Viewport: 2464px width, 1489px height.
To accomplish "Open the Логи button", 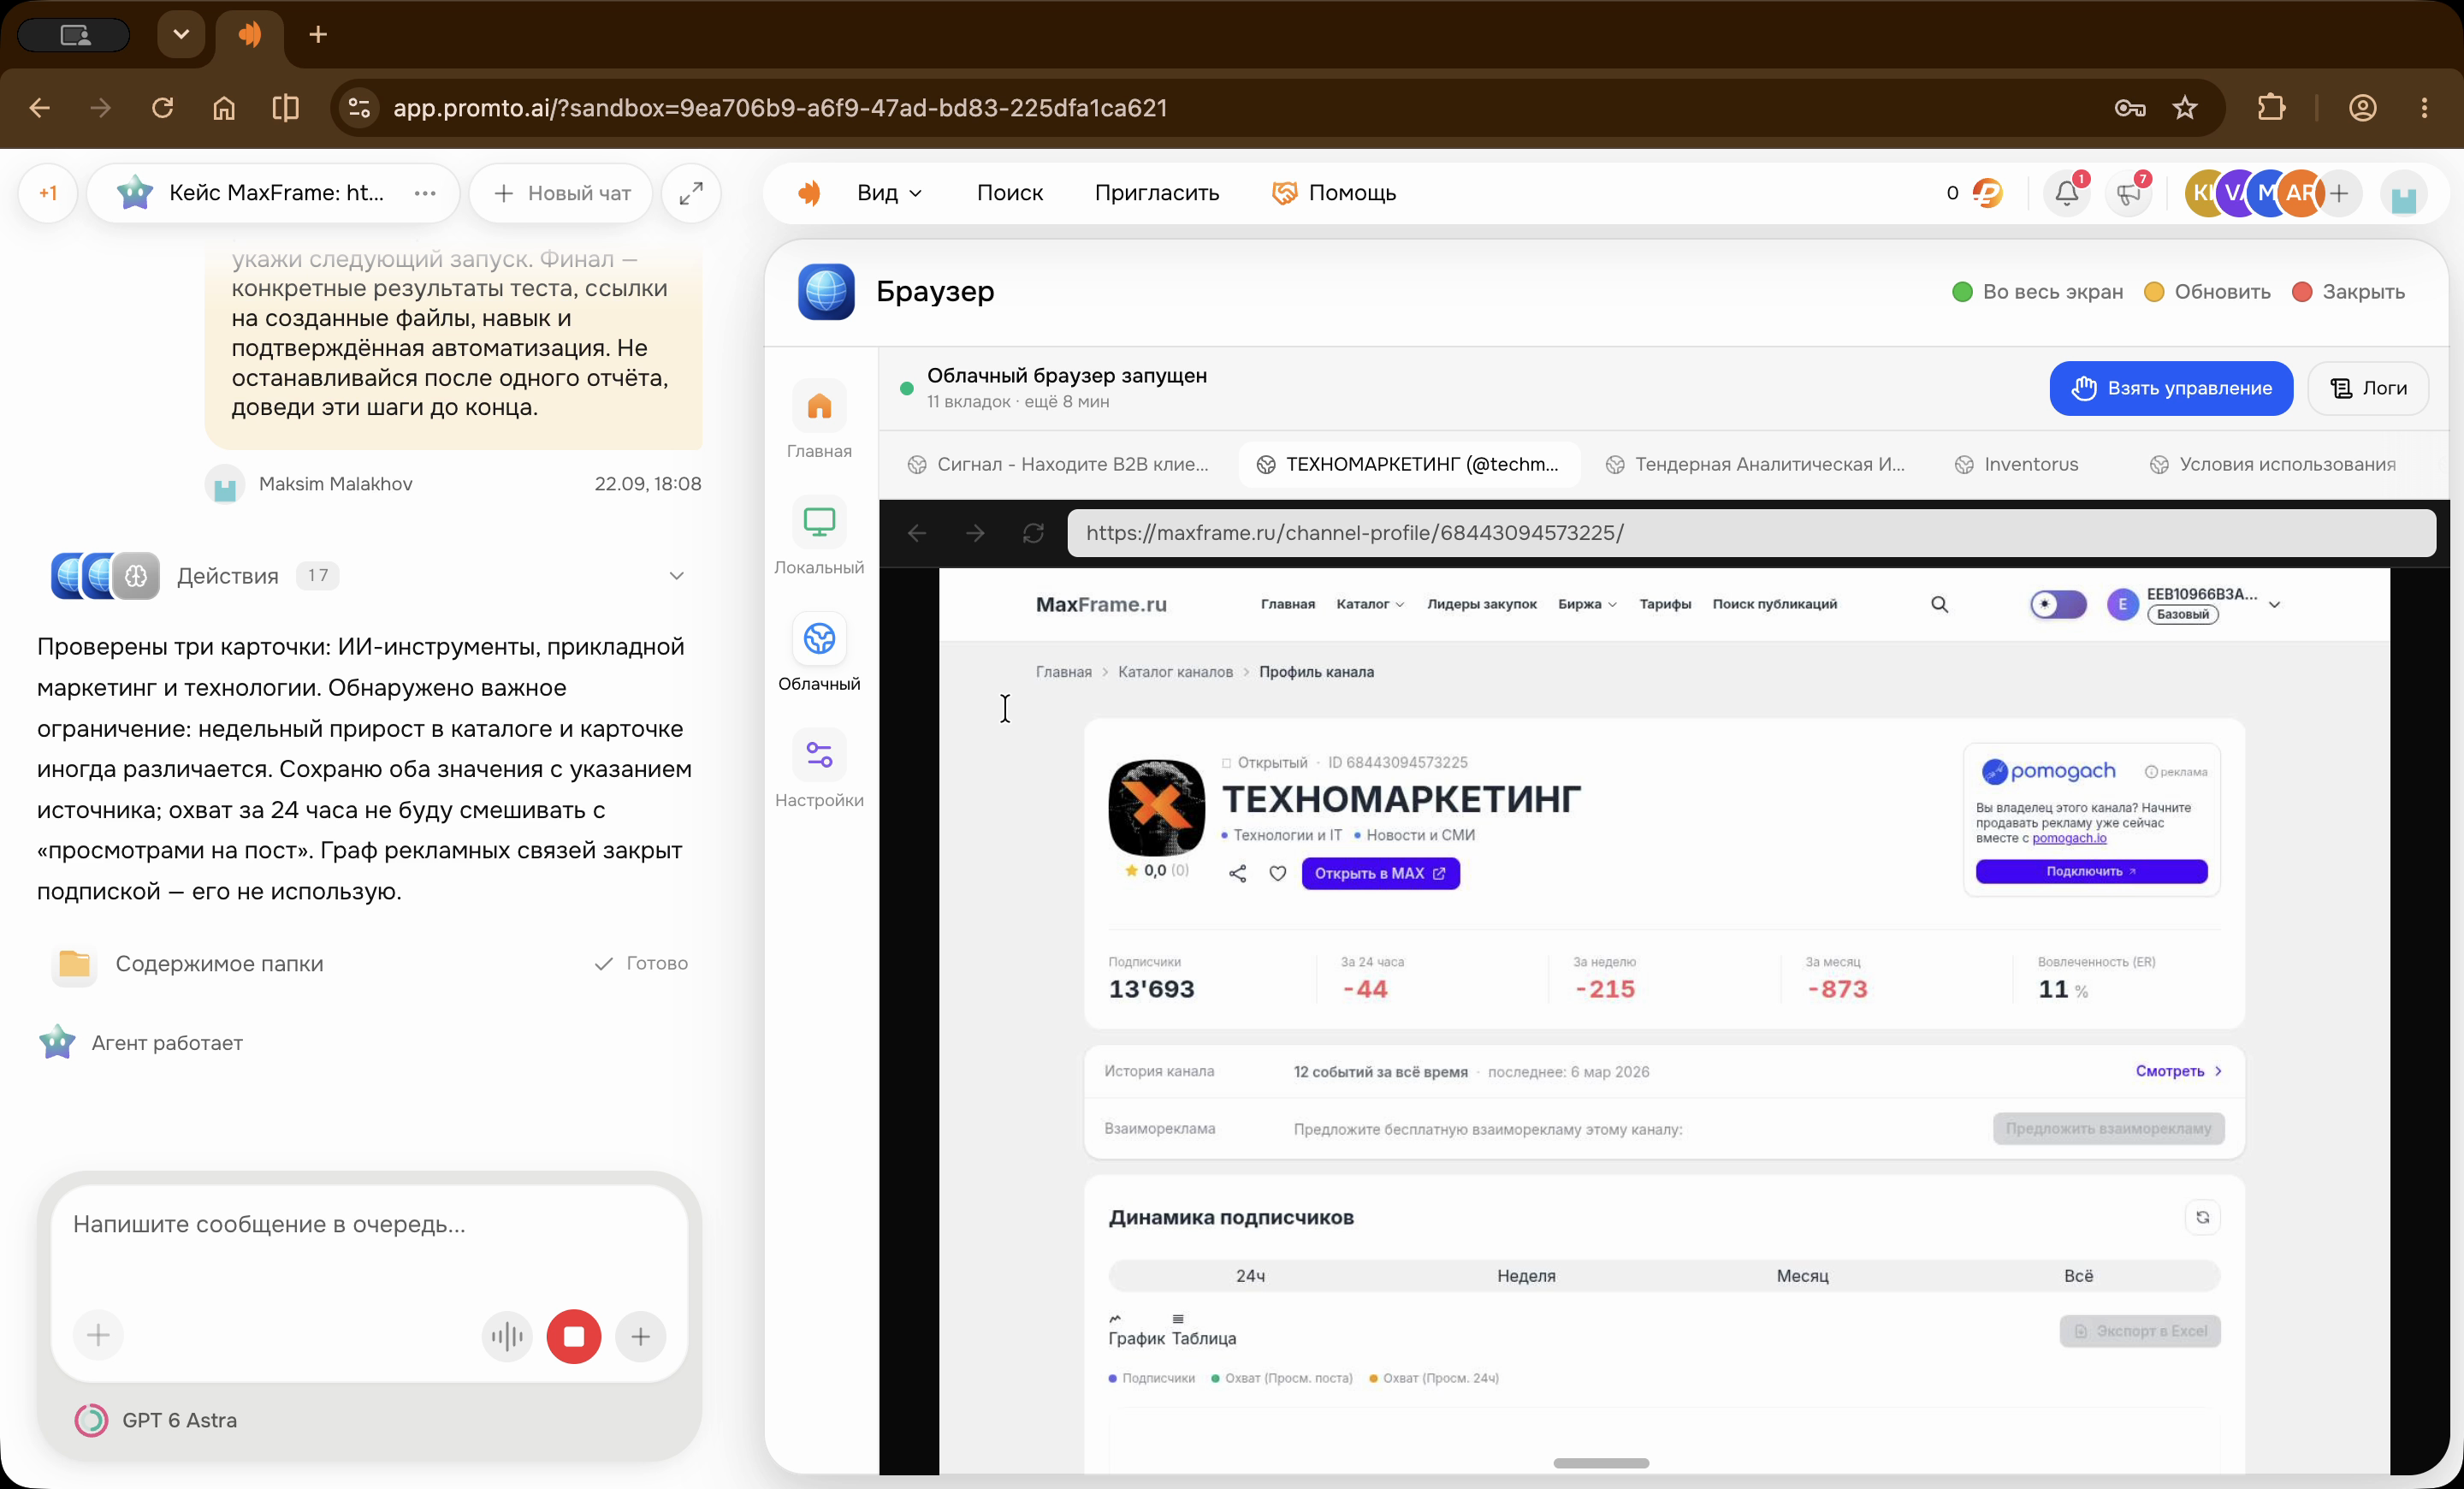I will (2368, 388).
